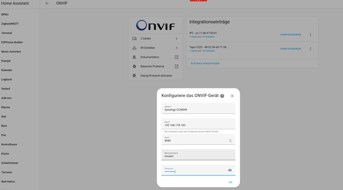
Task: Click 'Tapo C225 - 48-22-54-a9-71-54' entry text
Action: pos(208,47)
